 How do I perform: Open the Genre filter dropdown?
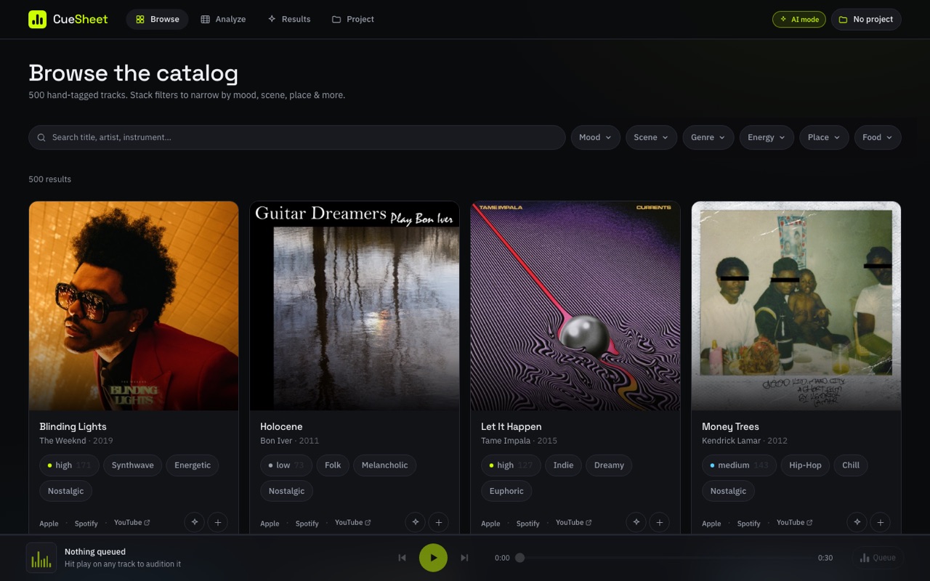pyautogui.click(x=708, y=137)
